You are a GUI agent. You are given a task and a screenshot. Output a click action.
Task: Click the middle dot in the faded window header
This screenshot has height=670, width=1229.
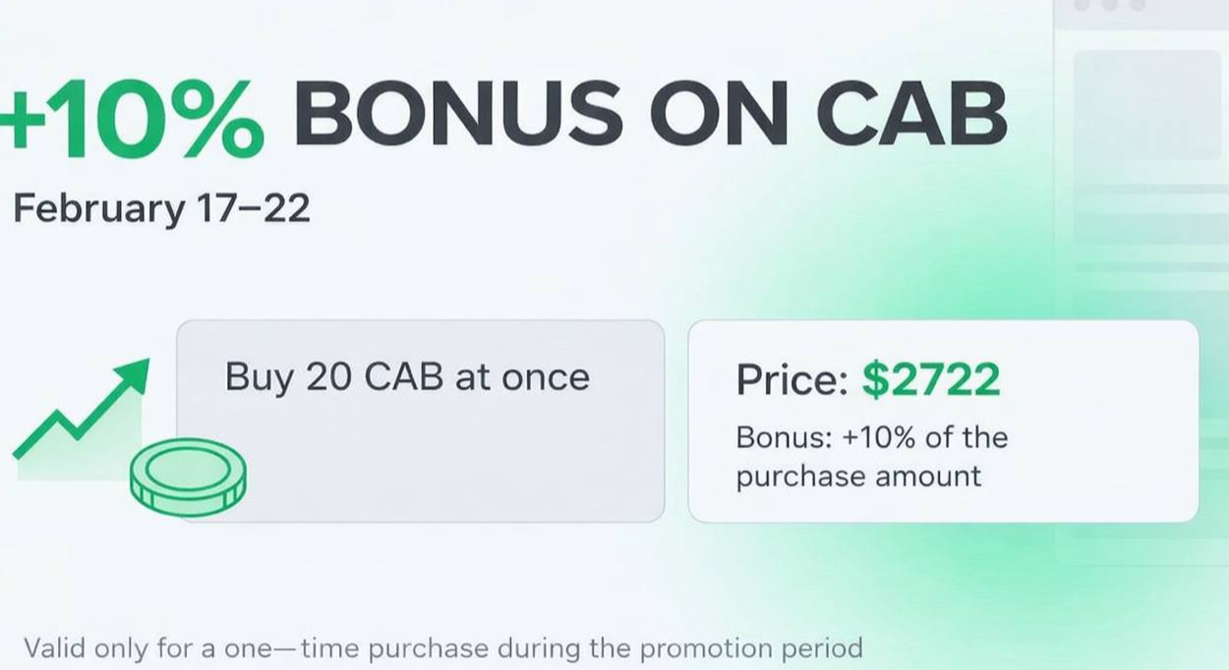pyautogui.click(x=1110, y=5)
